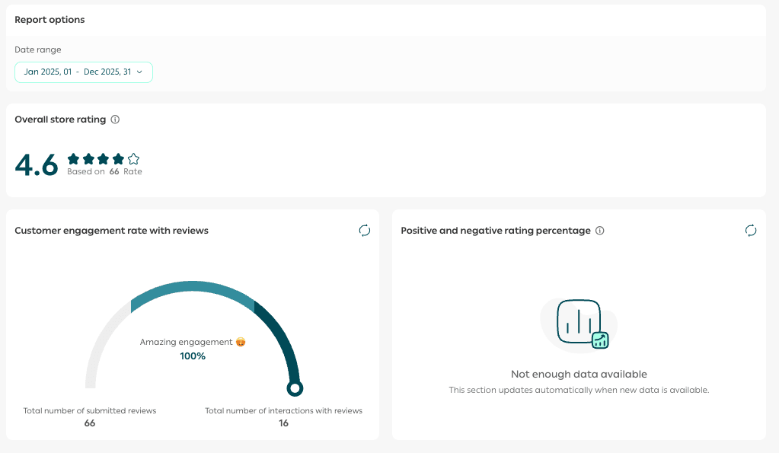Refresh the Positive and negative rating card

coord(751,231)
